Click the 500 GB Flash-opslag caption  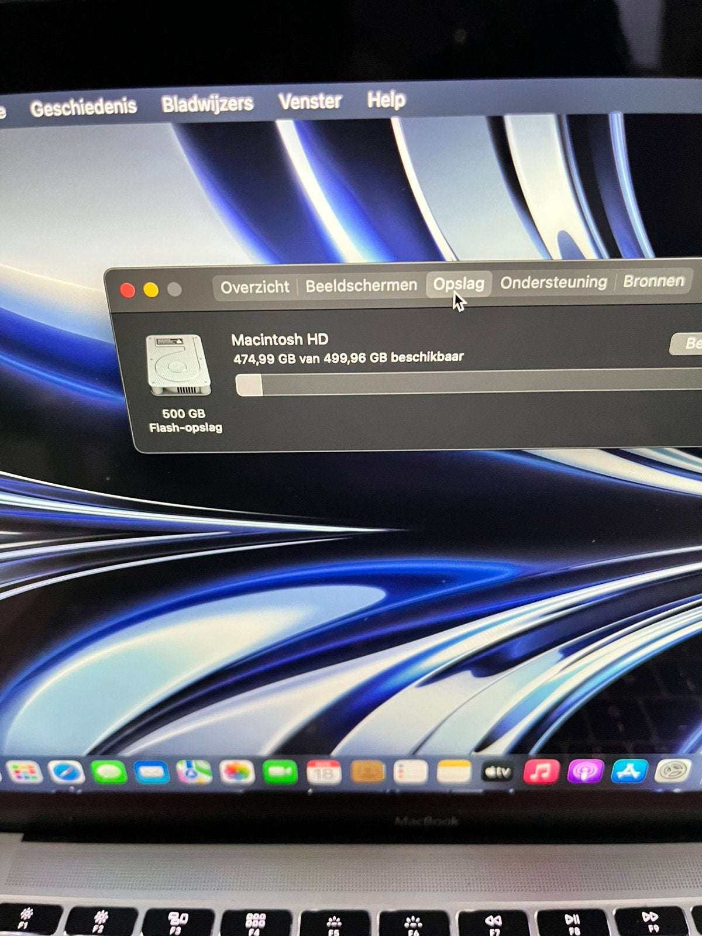coord(185,421)
